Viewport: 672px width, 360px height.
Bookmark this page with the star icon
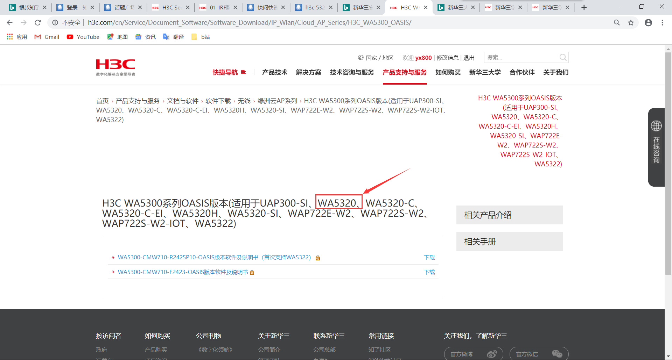pyautogui.click(x=631, y=23)
